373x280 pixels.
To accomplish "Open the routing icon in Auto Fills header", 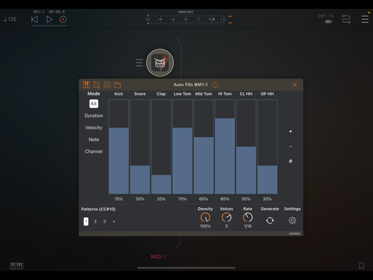I will pos(96,85).
